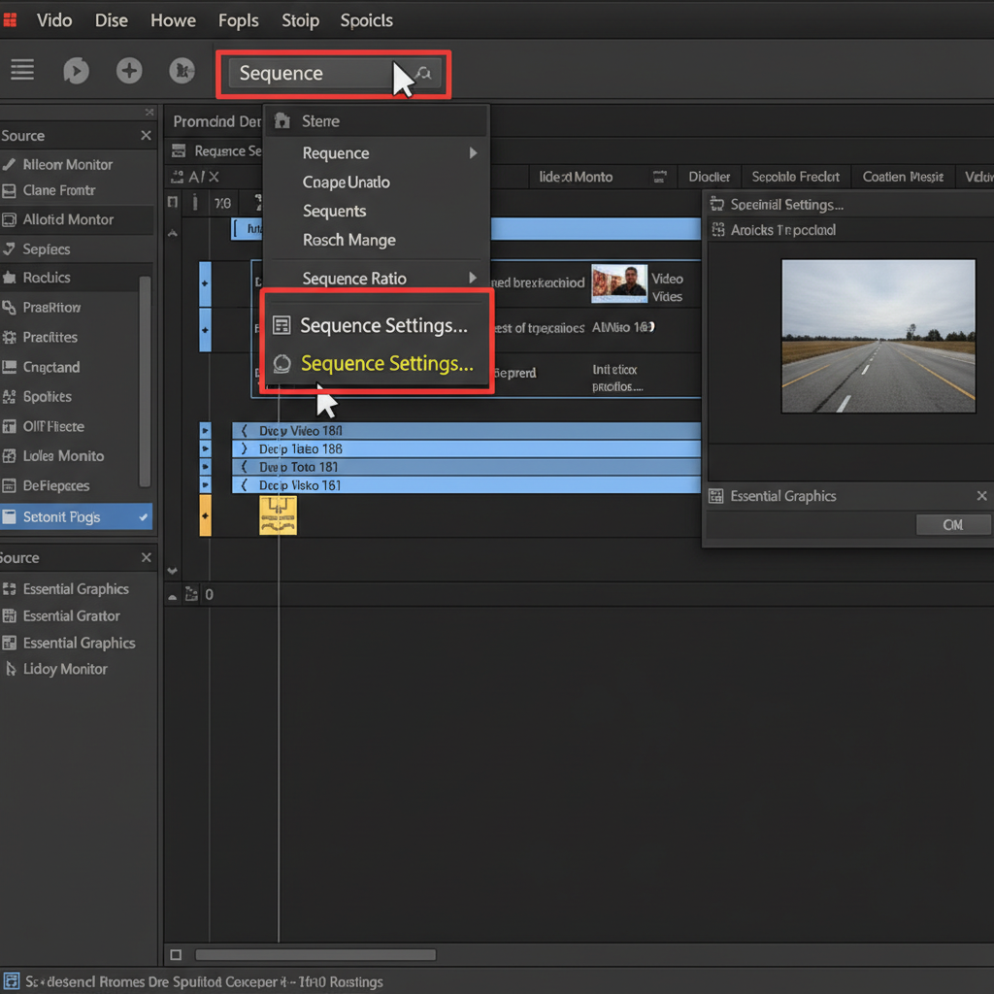Click the icon beside Clane Fromtr

[x=9, y=191]
